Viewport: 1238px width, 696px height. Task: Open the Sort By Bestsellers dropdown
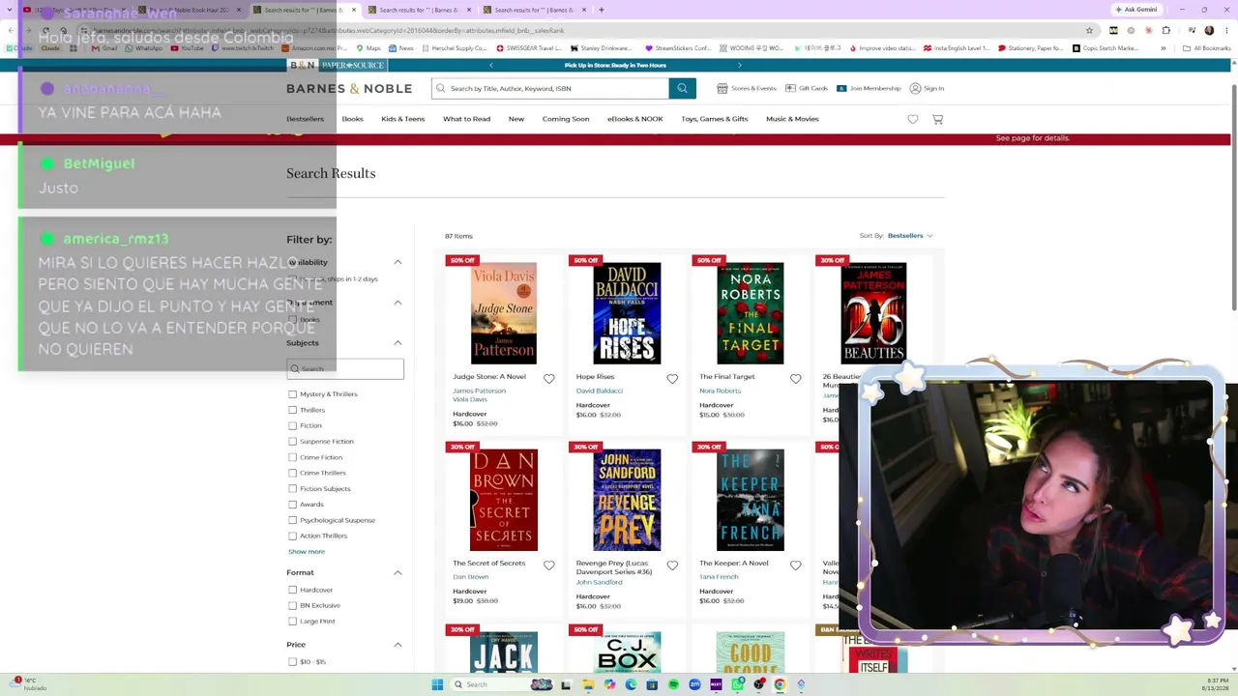[910, 236]
